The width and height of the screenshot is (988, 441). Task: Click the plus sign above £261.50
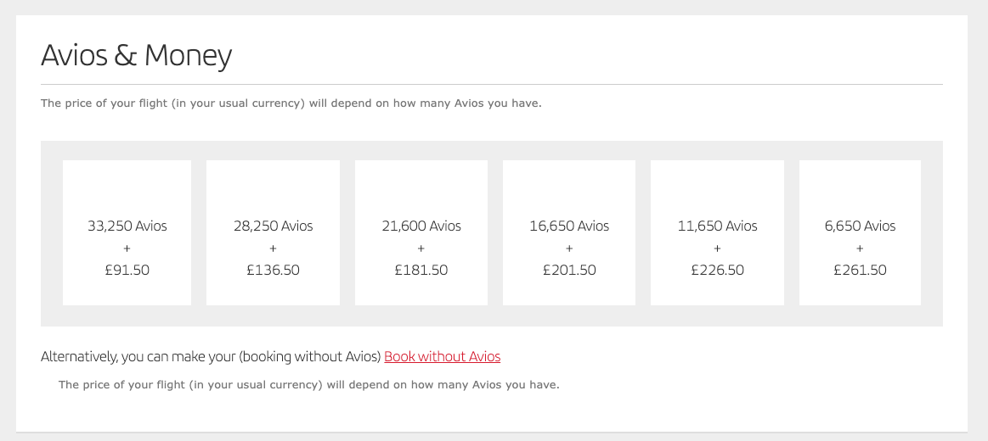(860, 248)
